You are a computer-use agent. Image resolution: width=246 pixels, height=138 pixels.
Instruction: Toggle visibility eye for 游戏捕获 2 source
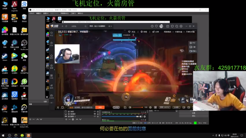click(95, 117)
